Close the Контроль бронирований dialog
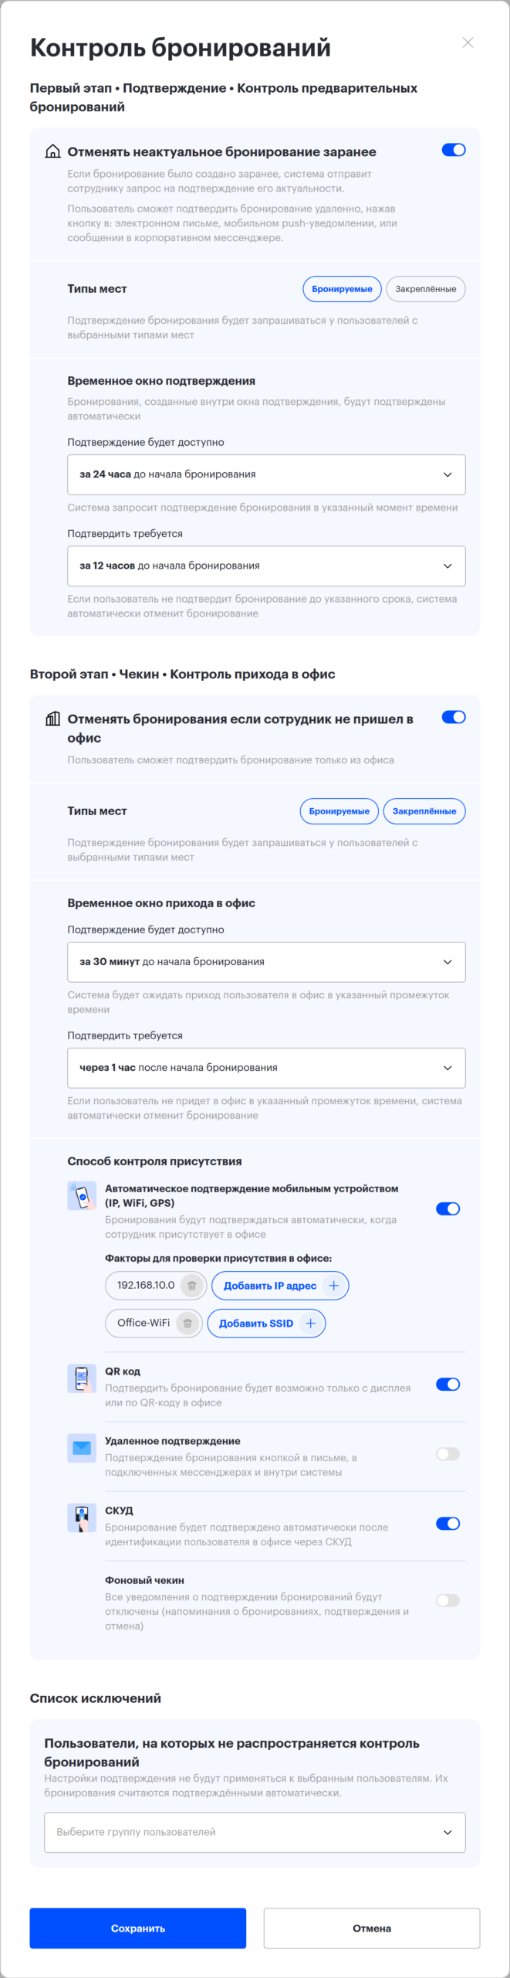Screen dimensions: 510x1978 point(468,42)
